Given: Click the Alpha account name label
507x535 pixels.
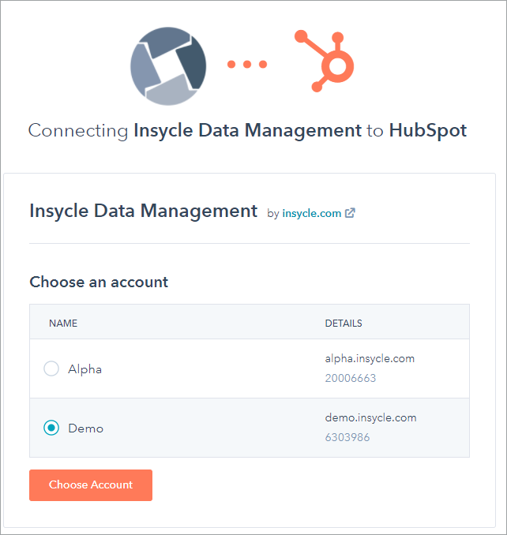Looking at the screenshot, I should tap(84, 369).
